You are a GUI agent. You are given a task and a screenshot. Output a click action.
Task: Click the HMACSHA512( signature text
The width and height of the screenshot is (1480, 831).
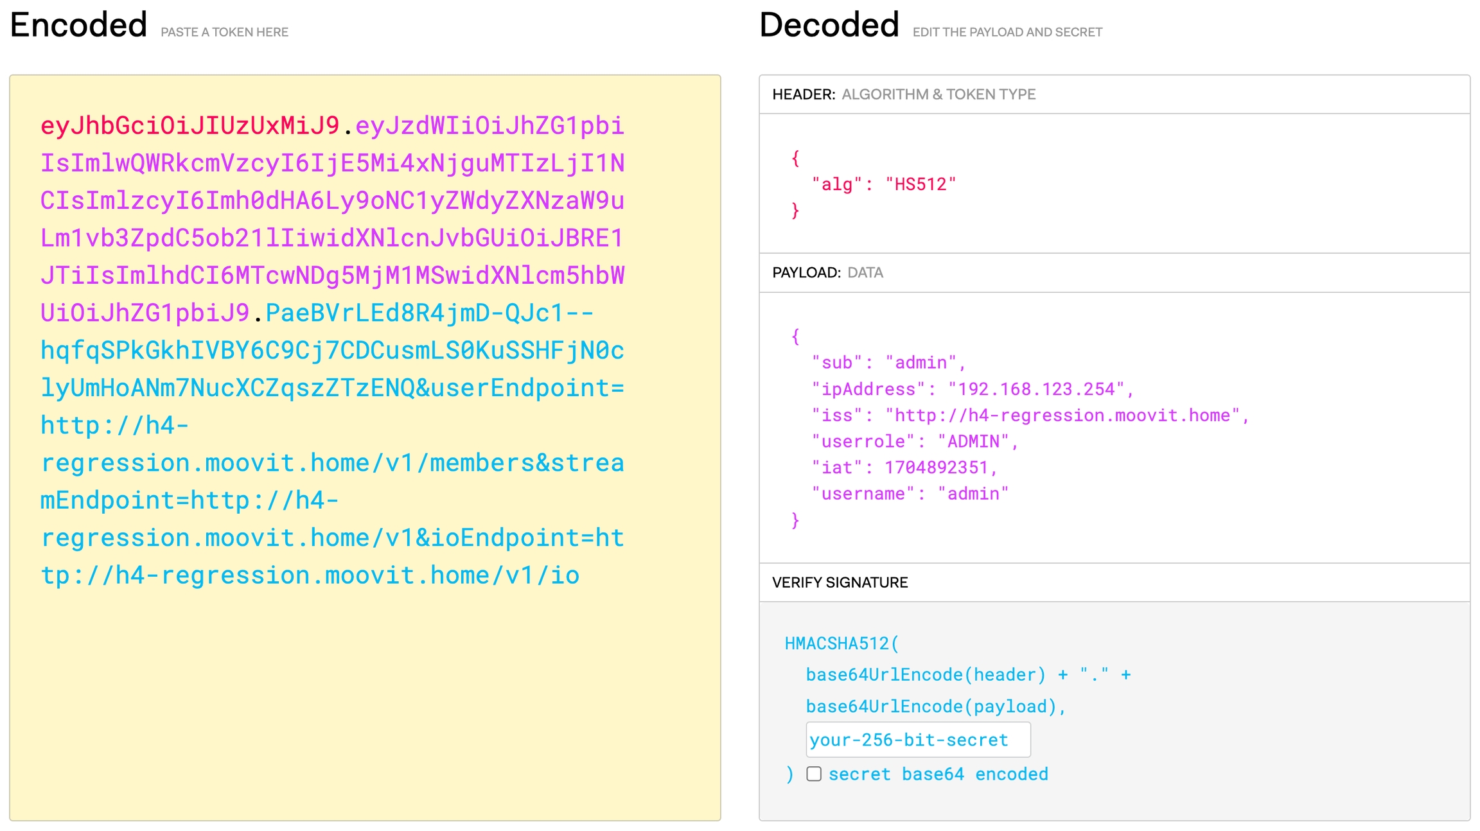point(841,643)
